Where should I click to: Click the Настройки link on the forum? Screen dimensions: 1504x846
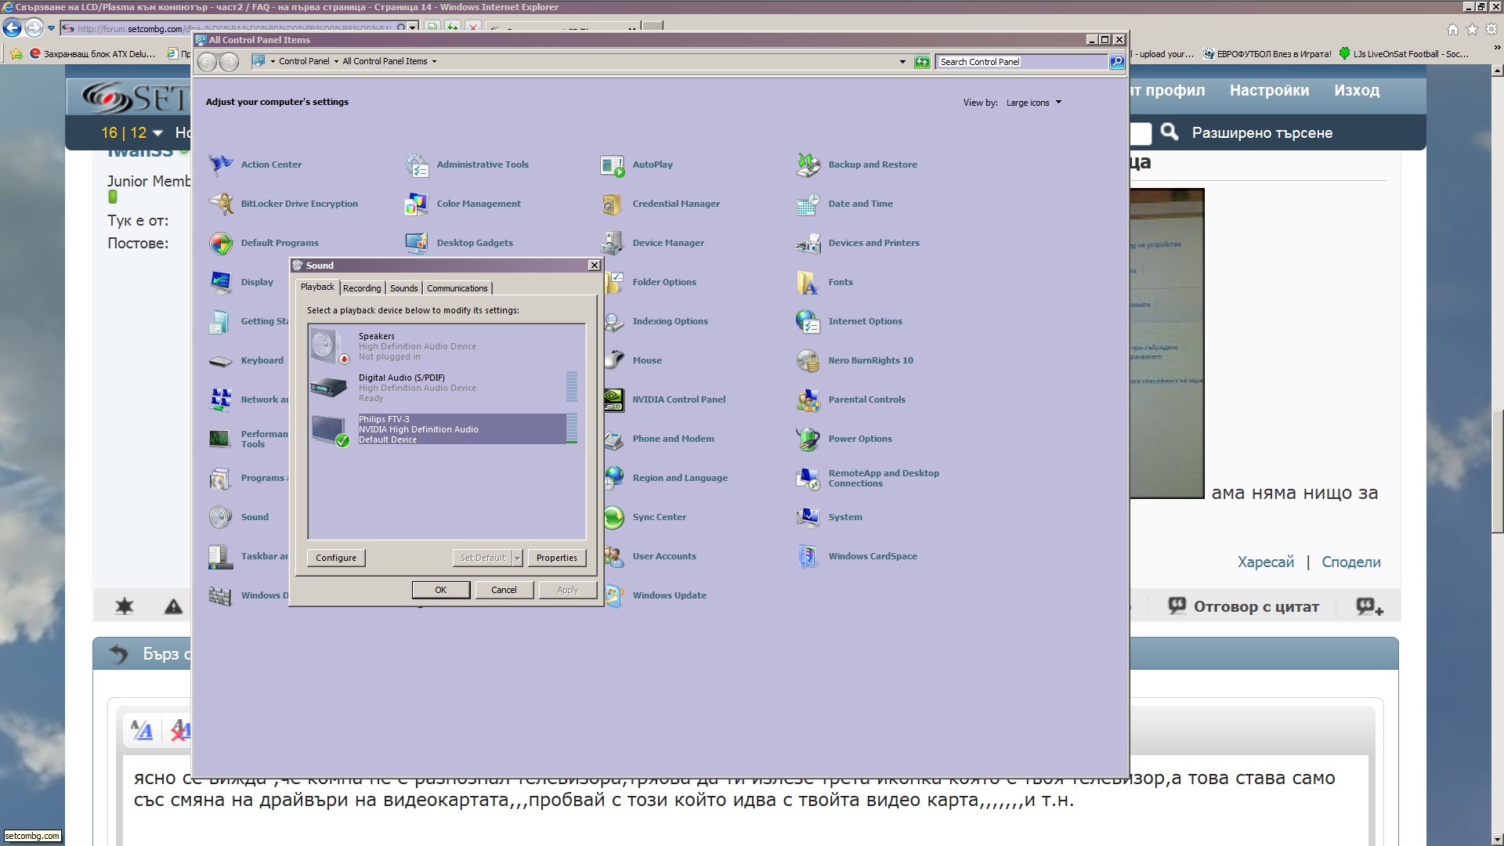1268,90
